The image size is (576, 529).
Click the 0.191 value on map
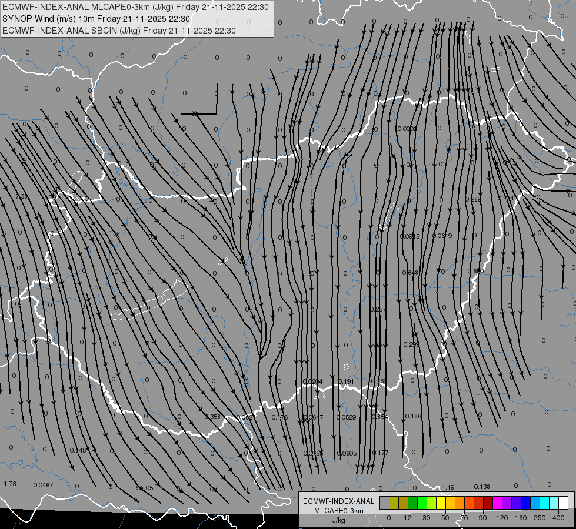click(x=346, y=381)
